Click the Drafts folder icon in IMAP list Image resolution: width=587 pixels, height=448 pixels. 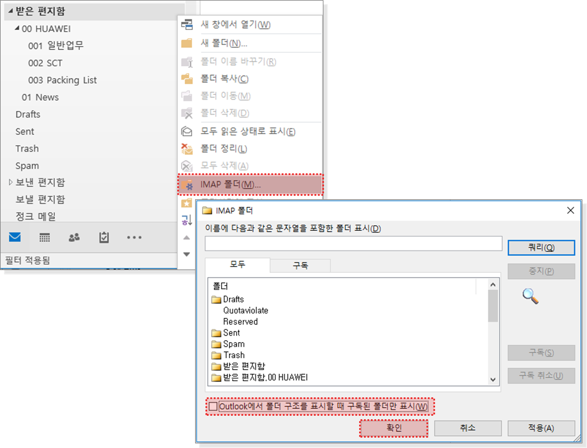pyautogui.click(x=216, y=299)
